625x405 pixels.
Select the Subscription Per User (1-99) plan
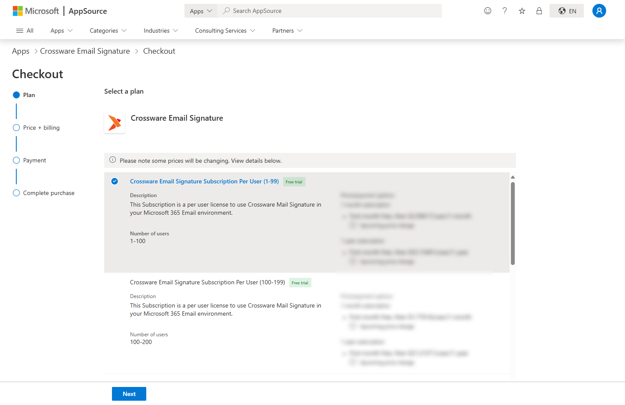pos(115,181)
